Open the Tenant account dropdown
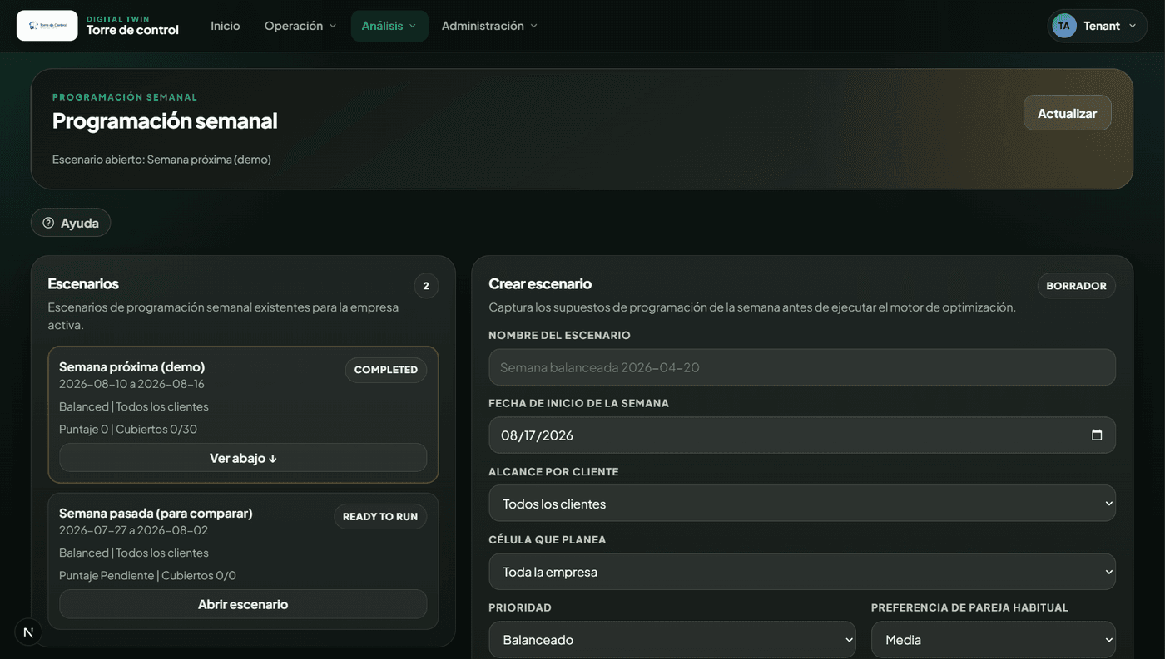1165x659 pixels. pyautogui.click(x=1097, y=26)
